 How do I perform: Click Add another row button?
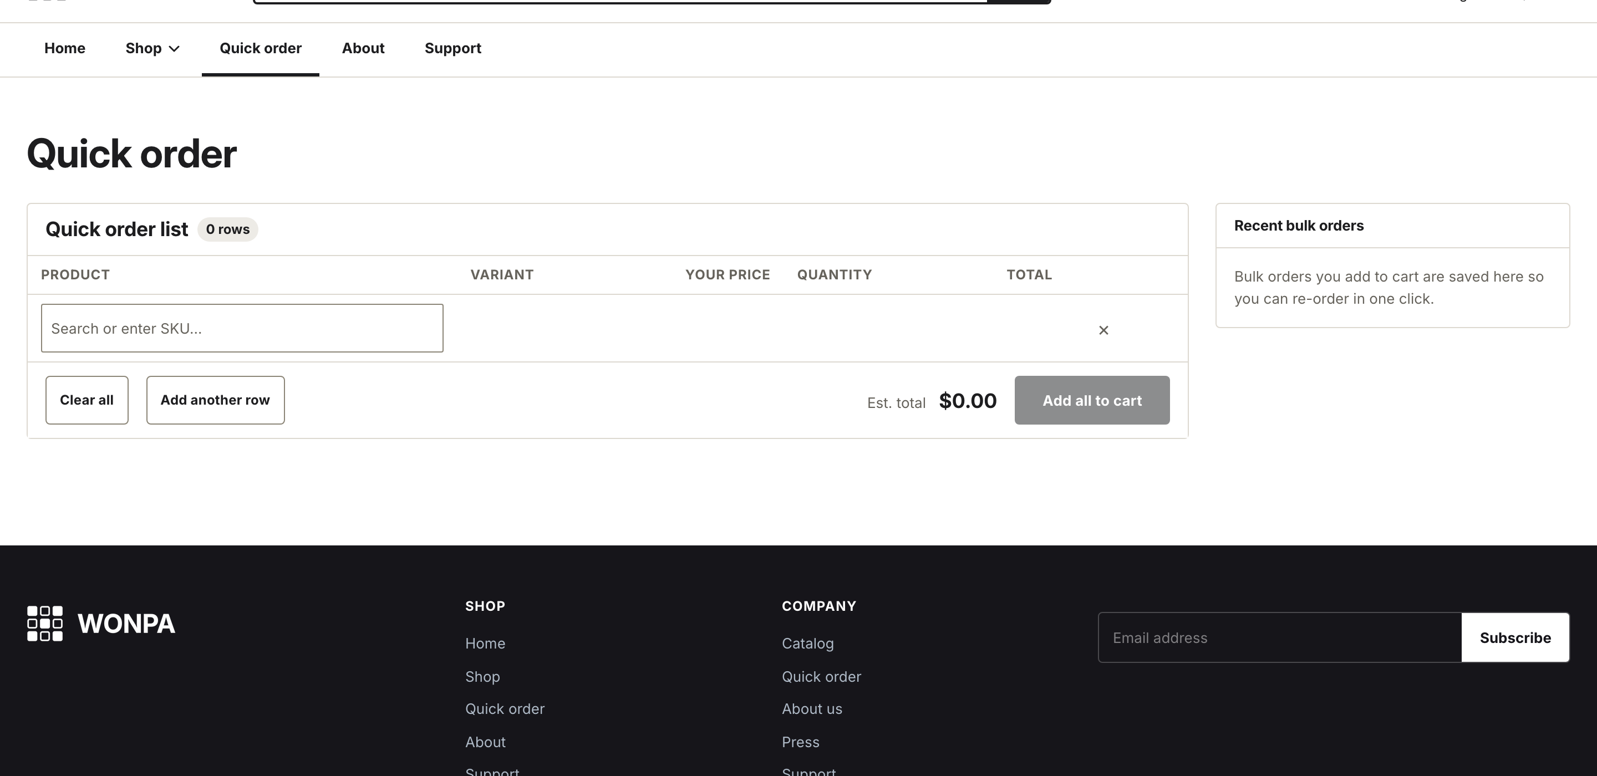click(215, 400)
